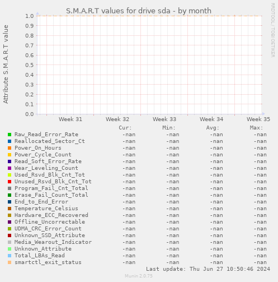Click the Power_On_Hours legend label
The image size is (278, 282).
tap(38, 148)
